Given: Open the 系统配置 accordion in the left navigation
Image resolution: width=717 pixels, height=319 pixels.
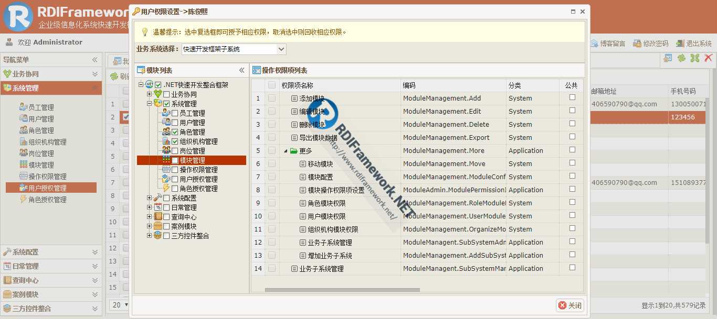Looking at the screenshot, I should pyautogui.click(x=51, y=252).
